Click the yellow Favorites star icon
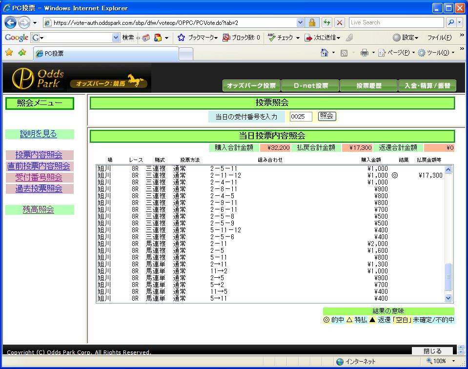Viewport: 468px width, 369px height. (x=9, y=53)
